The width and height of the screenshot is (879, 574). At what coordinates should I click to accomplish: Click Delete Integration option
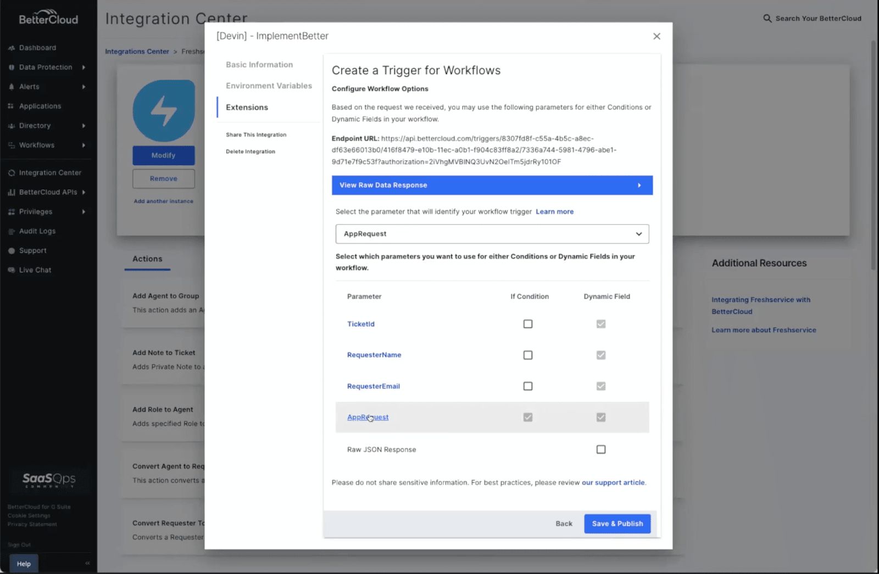point(251,151)
